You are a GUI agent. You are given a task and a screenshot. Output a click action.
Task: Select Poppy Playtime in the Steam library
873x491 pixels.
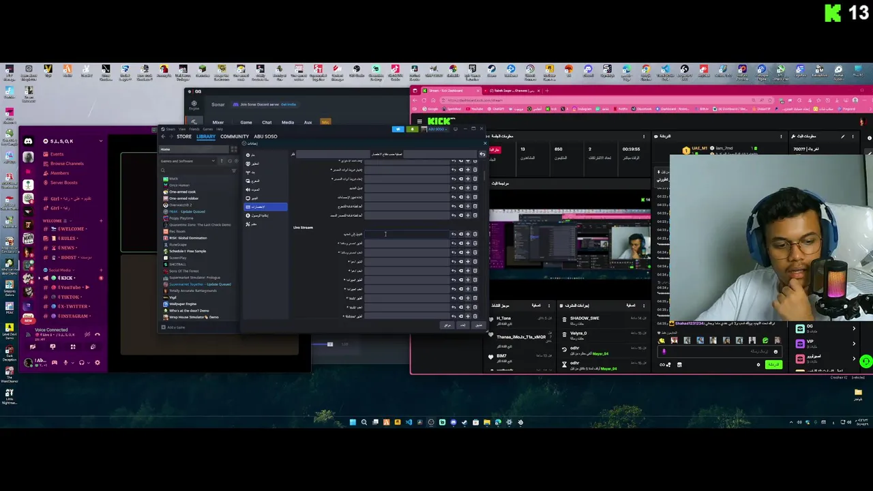181,218
